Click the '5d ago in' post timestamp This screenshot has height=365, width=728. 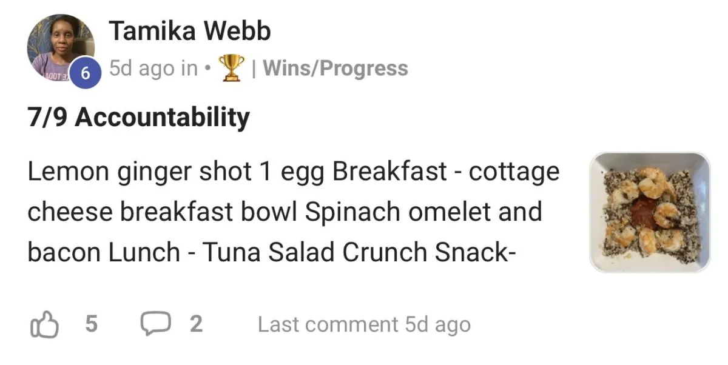[x=153, y=69]
